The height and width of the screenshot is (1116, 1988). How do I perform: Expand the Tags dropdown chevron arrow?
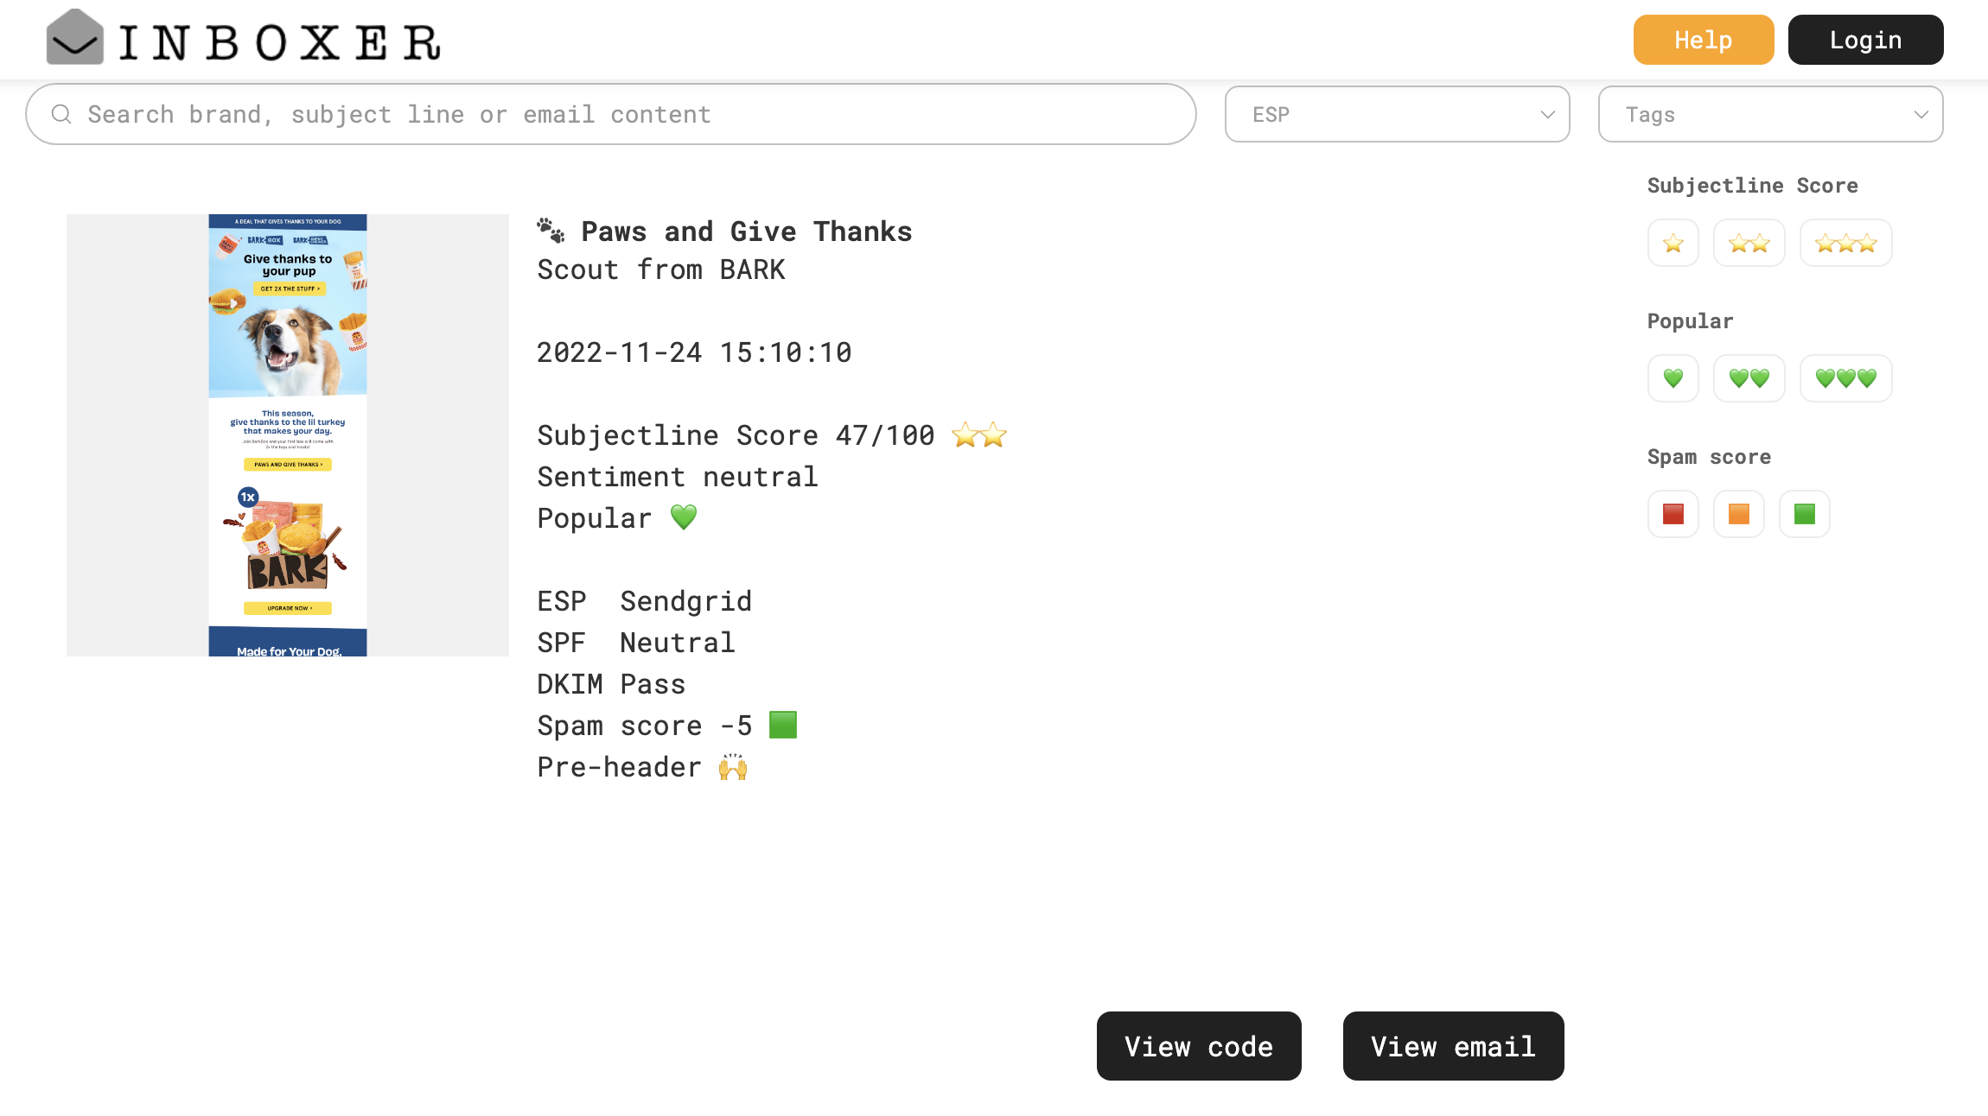(x=1921, y=114)
